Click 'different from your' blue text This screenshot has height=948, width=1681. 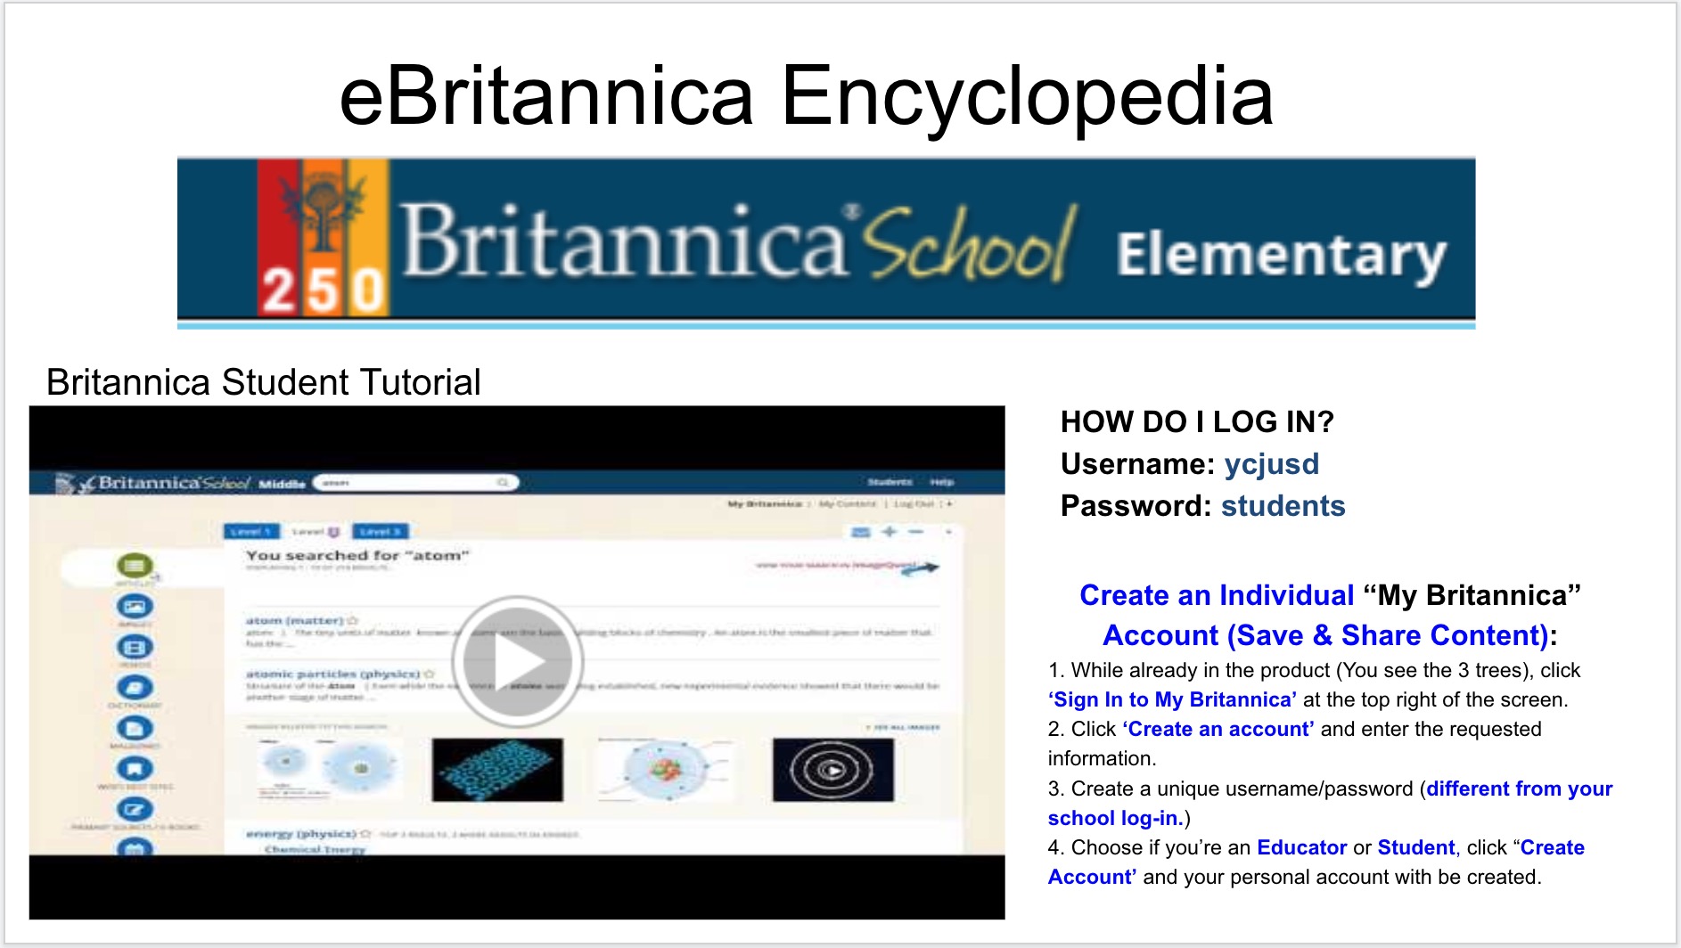tap(1519, 789)
